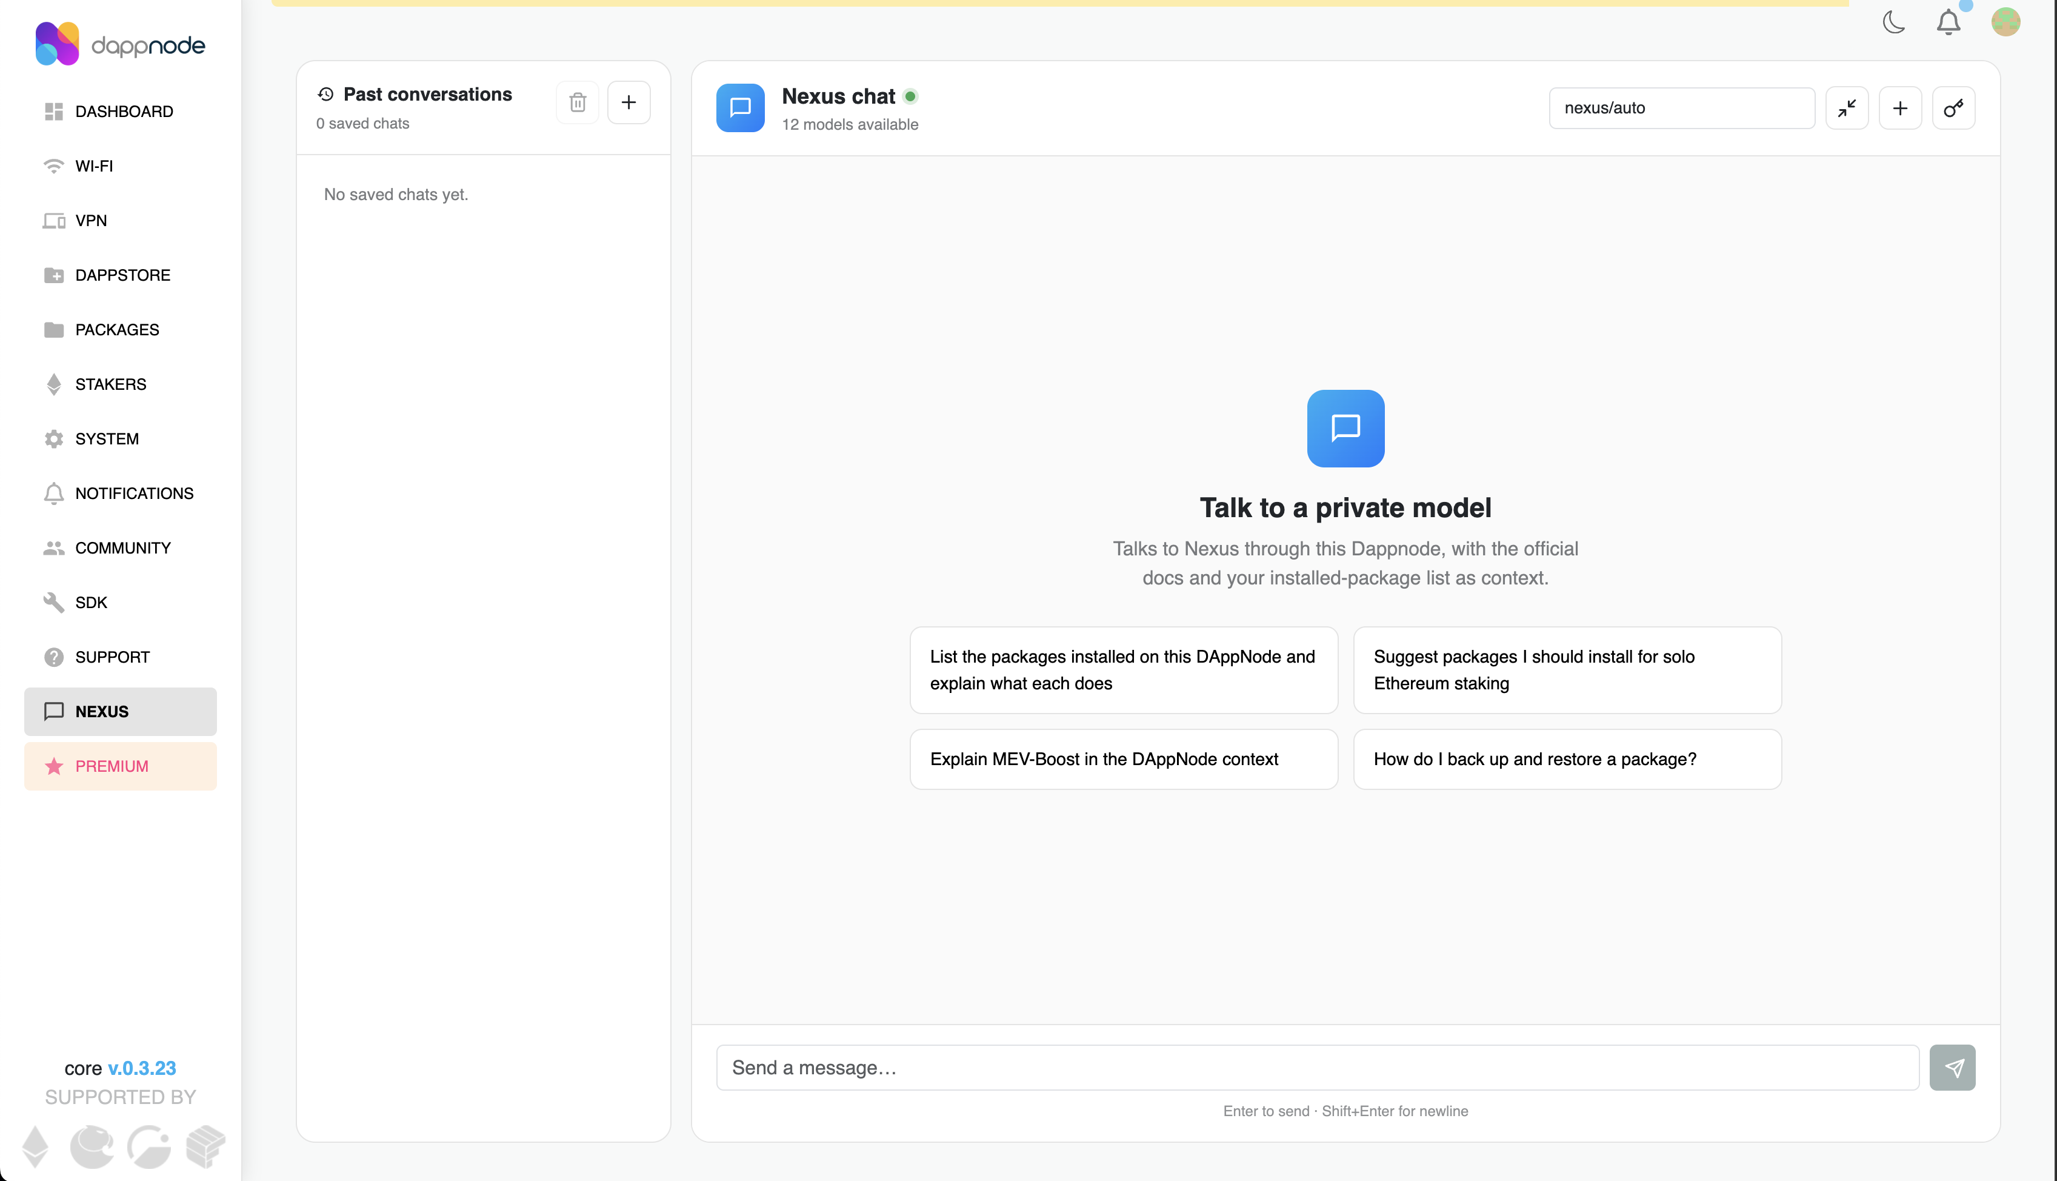
Task: Click the green online status dot
Action: (x=910, y=96)
